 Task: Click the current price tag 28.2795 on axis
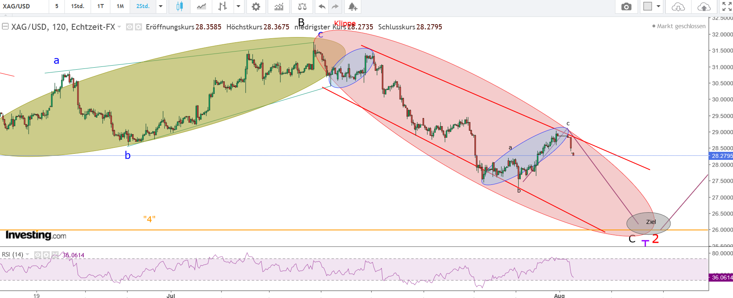[721, 156]
